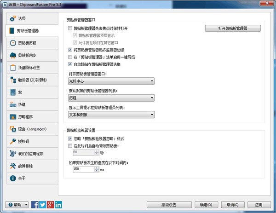This screenshot has height=213, width=276.
Task: Click the list icon beside 宏
Action: click(x=13, y=92)
